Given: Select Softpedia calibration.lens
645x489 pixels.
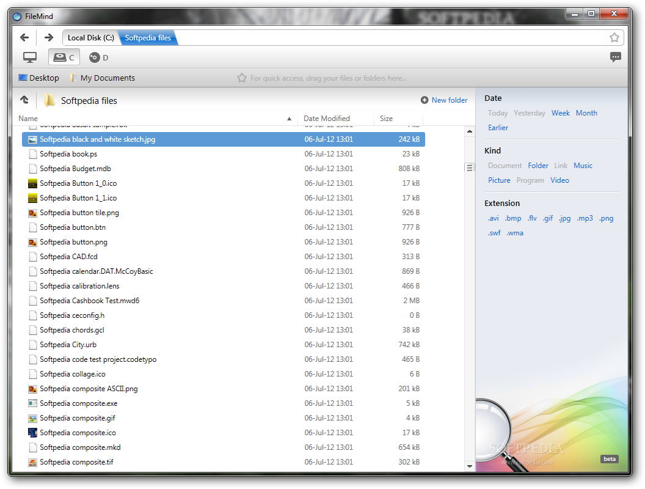Looking at the screenshot, I should [224, 286].
